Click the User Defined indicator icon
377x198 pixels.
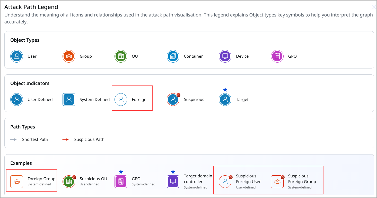tap(17, 99)
